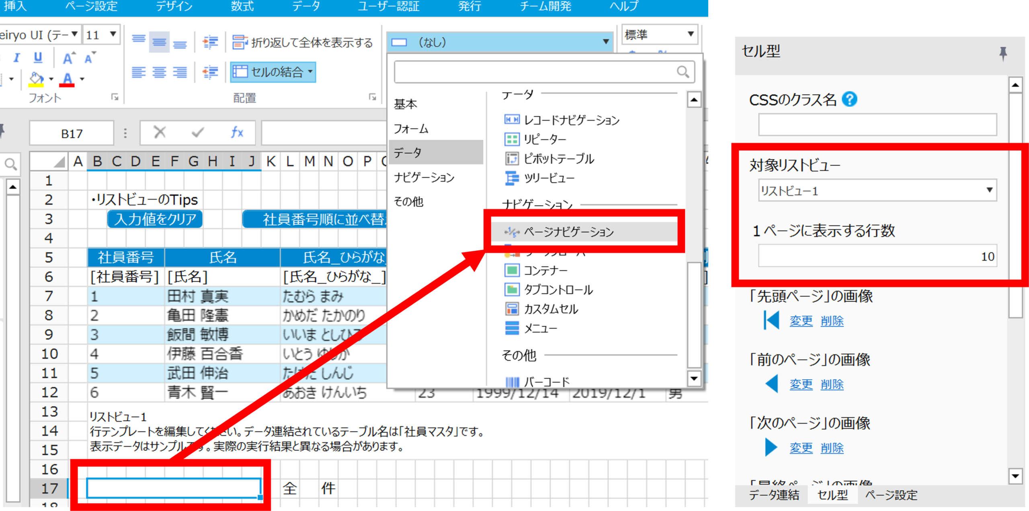Pin the セル型 panel with pushpin icon

point(1003,53)
